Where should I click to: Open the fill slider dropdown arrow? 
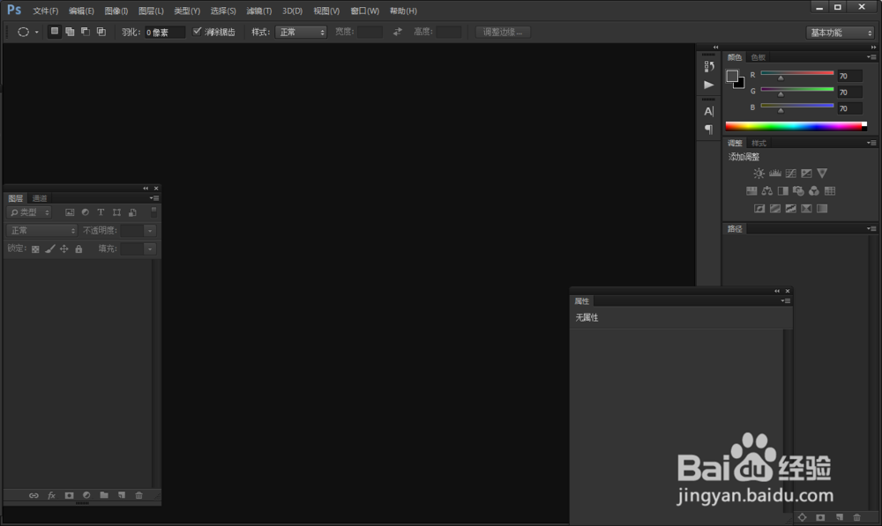[x=150, y=249]
